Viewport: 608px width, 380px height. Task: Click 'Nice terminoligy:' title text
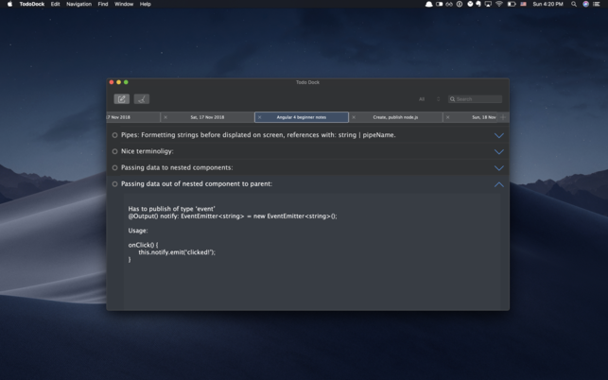148,151
